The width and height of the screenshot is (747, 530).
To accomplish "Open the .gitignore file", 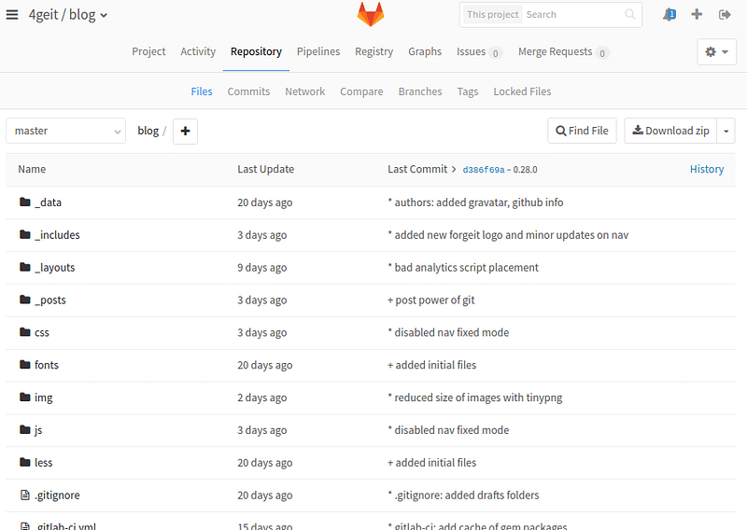I will (57, 495).
